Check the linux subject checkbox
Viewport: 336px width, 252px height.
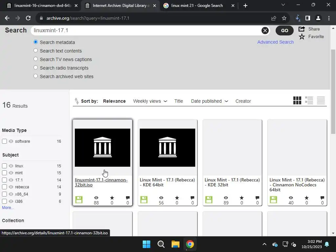pos(4,166)
